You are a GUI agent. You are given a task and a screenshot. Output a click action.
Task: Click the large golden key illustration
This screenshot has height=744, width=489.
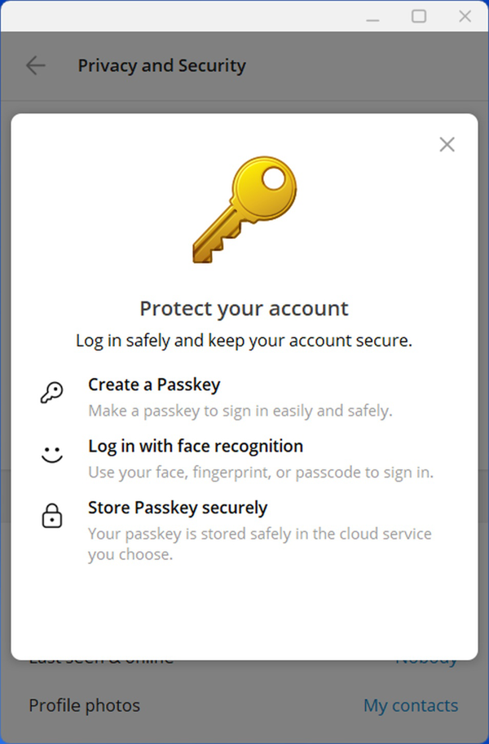pos(244,209)
